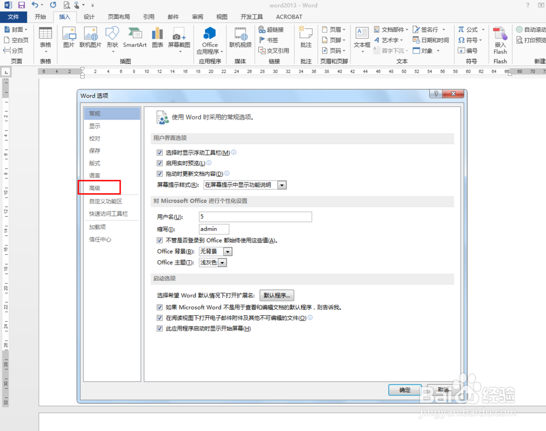Switch to the Home (开始) ribbon tab
Viewport: 546px width, 431px height.
click(40, 17)
